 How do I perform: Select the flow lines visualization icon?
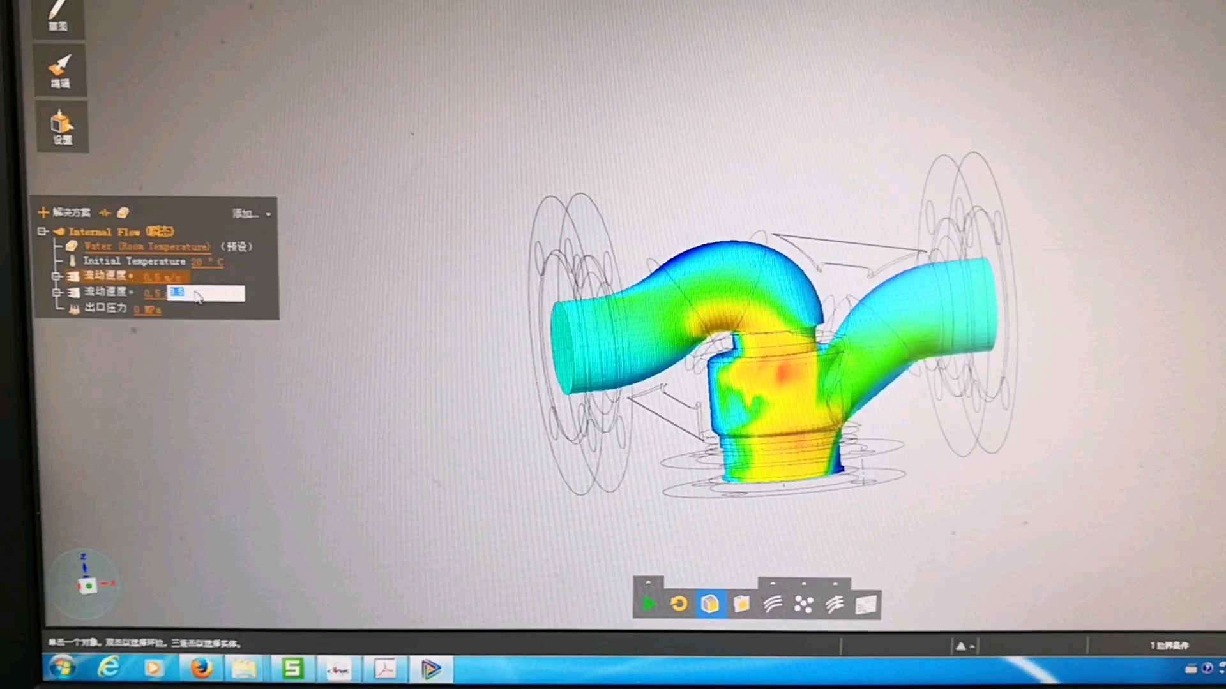(773, 604)
